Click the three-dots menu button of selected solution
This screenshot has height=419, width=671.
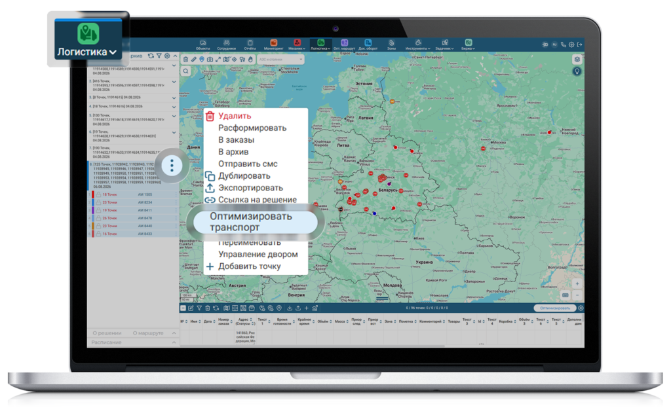click(172, 166)
